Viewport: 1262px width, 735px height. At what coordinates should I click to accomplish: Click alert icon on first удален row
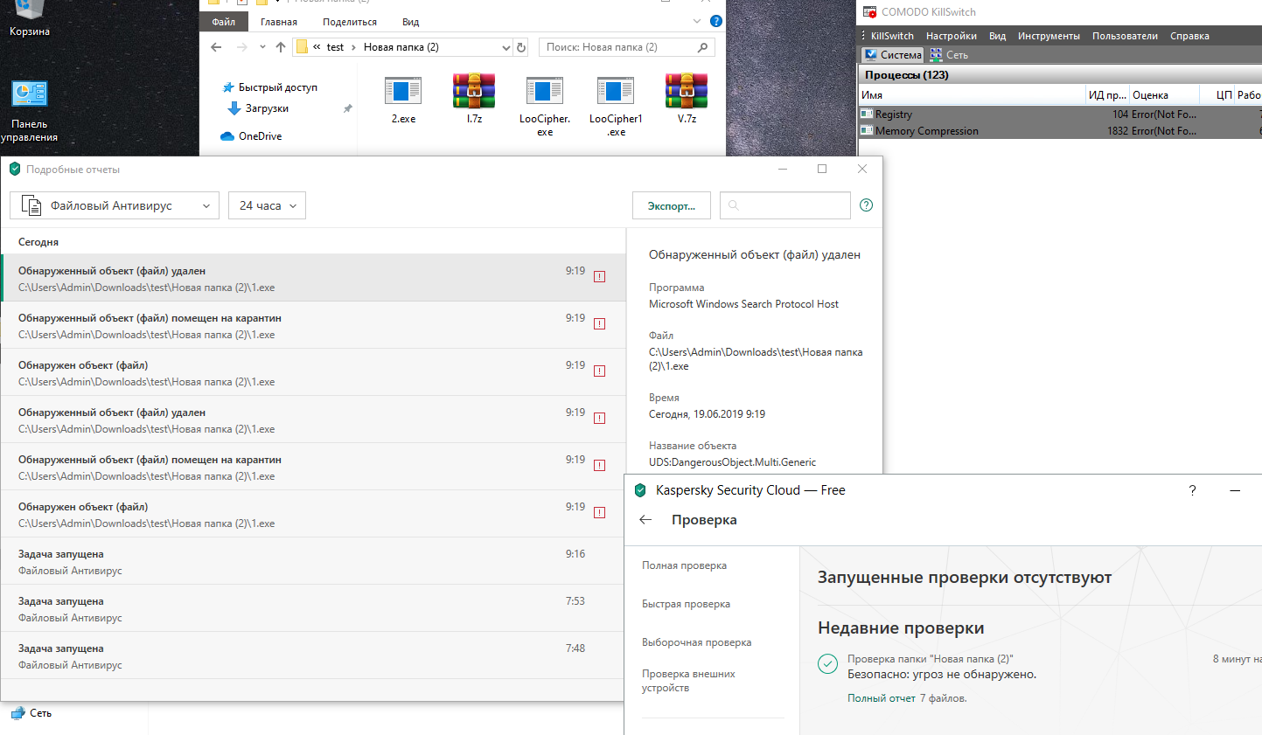tap(600, 277)
